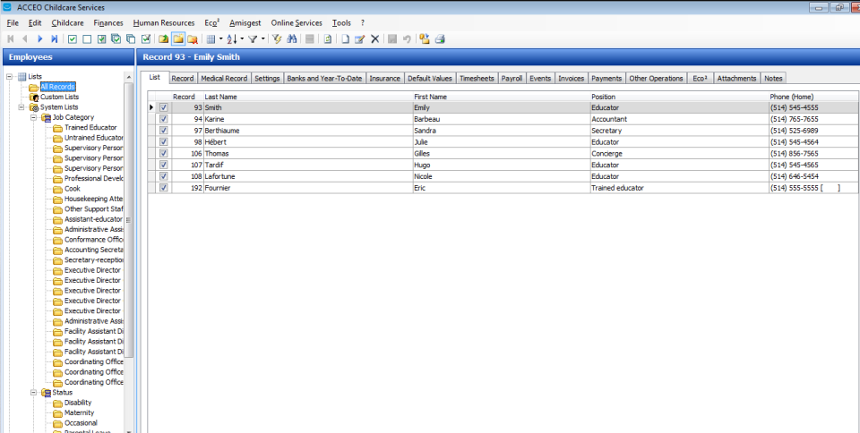
Task: Open the Childcare menu
Action: (x=67, y=23)
